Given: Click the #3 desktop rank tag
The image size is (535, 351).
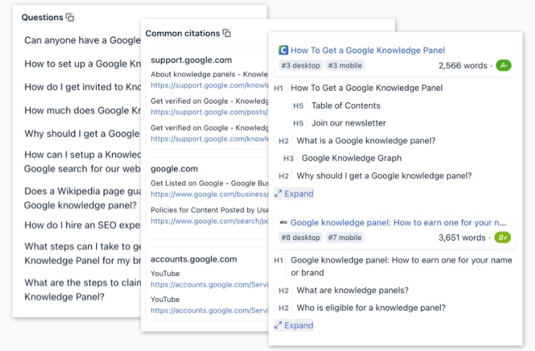Looking at the screenshot, I should [301, 66].
